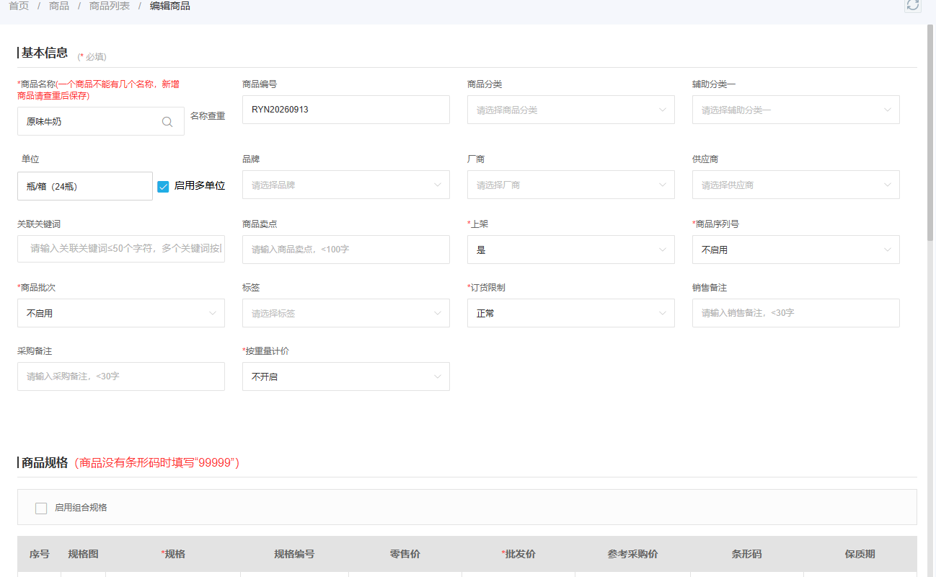Click the 保质期 column header
The width and height of the screenshot is (936, 577).
860,554
